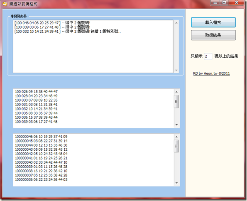Select result line starting [100 039 03 06 17
This screenshot has height=201, width=247.
pyautogui.click(x=52, y=27)
